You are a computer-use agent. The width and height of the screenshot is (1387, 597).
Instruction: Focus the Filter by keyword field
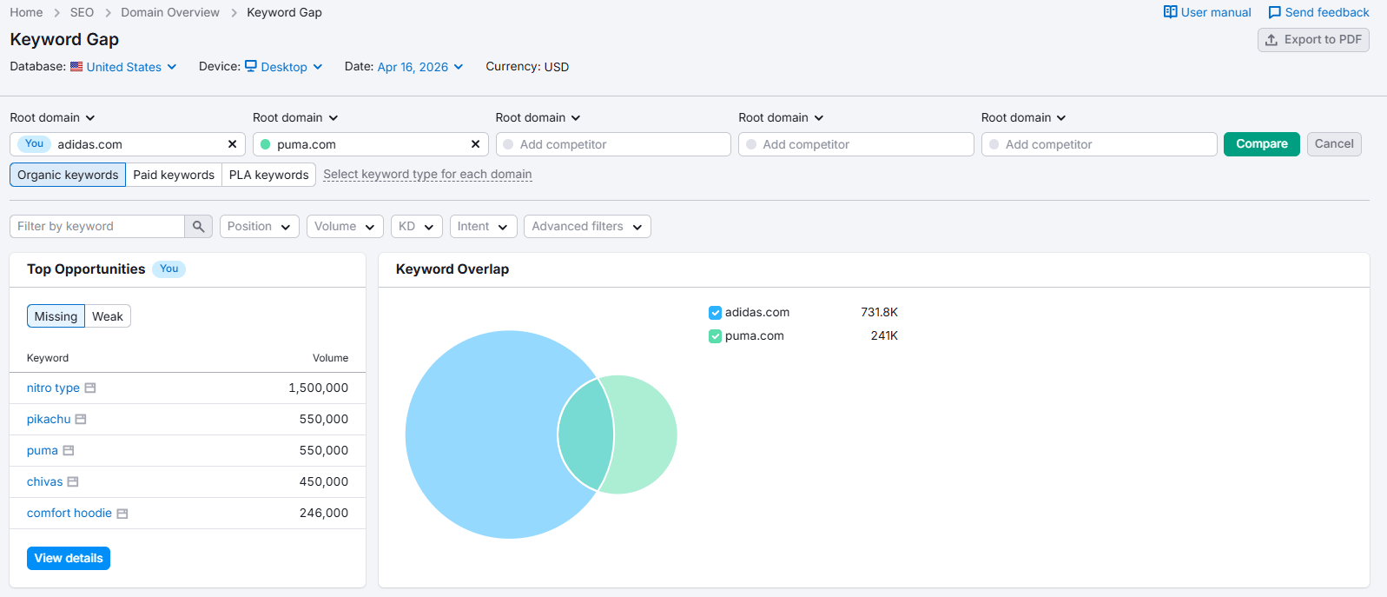[97, 226]
